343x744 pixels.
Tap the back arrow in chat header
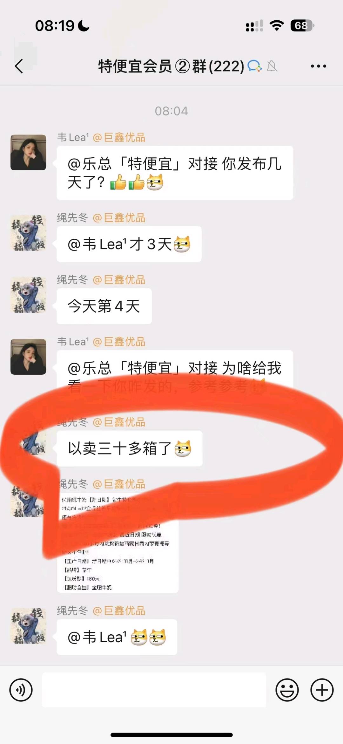[19, 66]
